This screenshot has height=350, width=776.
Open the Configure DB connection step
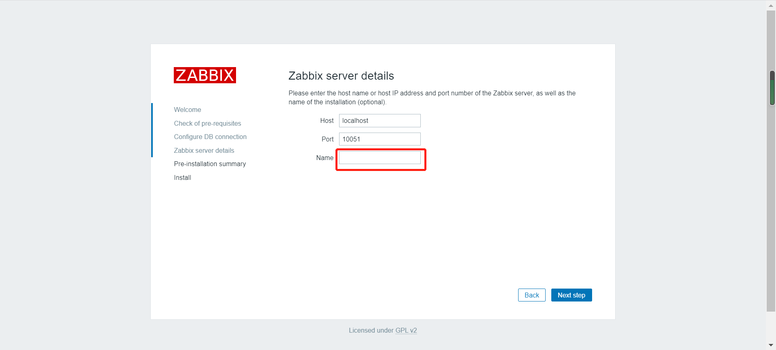[210, 137]
